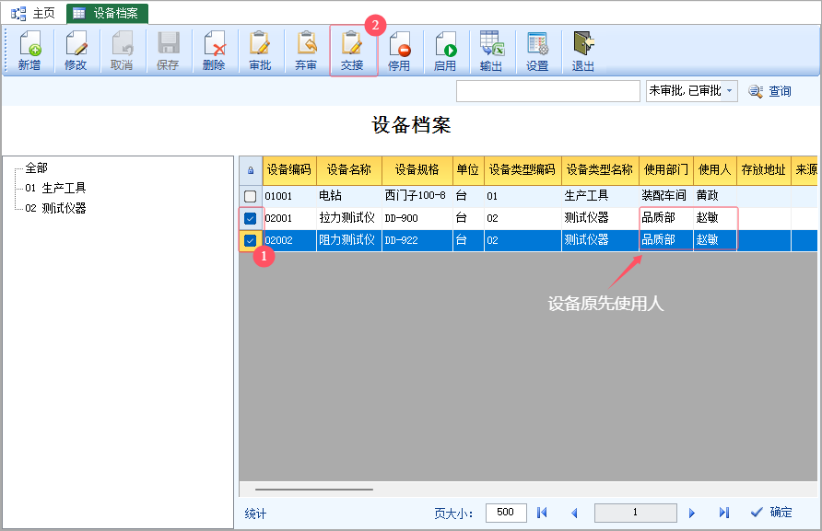Uncheck the box for row 02001
This screenshot has width=822, height=531.
point(250,218)
